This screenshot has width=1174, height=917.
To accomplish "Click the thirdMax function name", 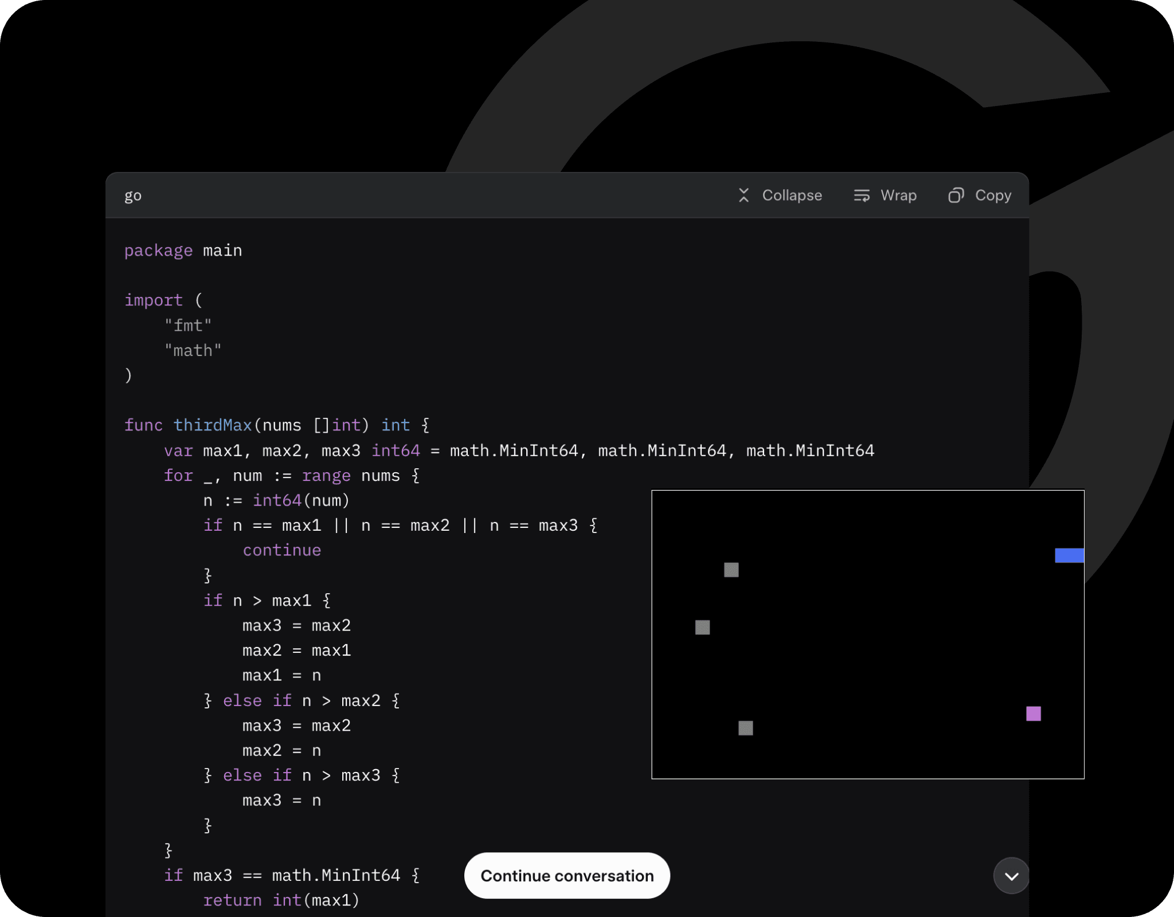I will (213, 425).
